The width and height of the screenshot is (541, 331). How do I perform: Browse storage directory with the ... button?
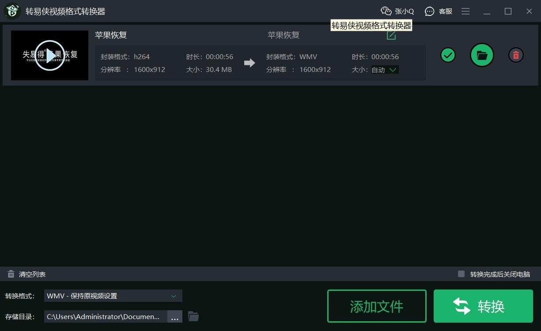tap(175, 316)
